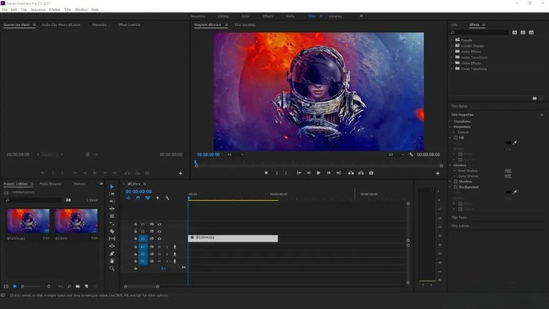The width and height of the screenshot is (549, 309).
Task: Select the Slide tool
Action: tap(112, 246)
